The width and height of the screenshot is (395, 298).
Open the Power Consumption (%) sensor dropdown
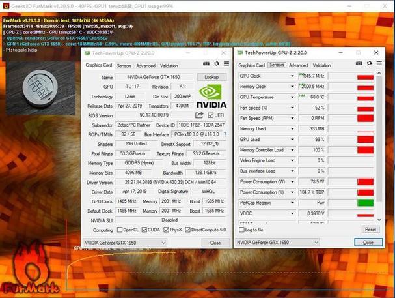click(292, 192)
